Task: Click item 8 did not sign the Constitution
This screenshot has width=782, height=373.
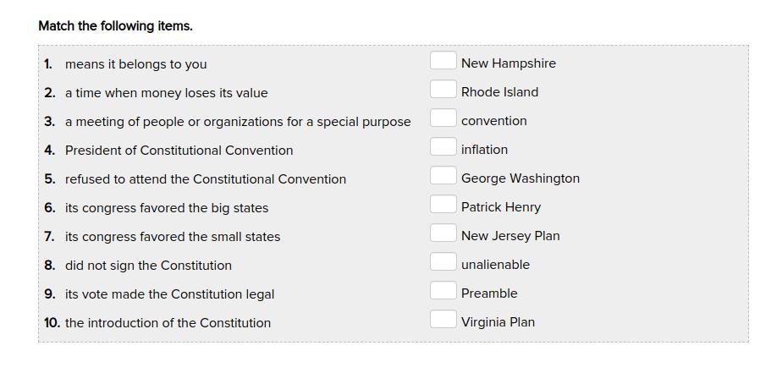Action: pyautogui.click(x=148, y=266)
